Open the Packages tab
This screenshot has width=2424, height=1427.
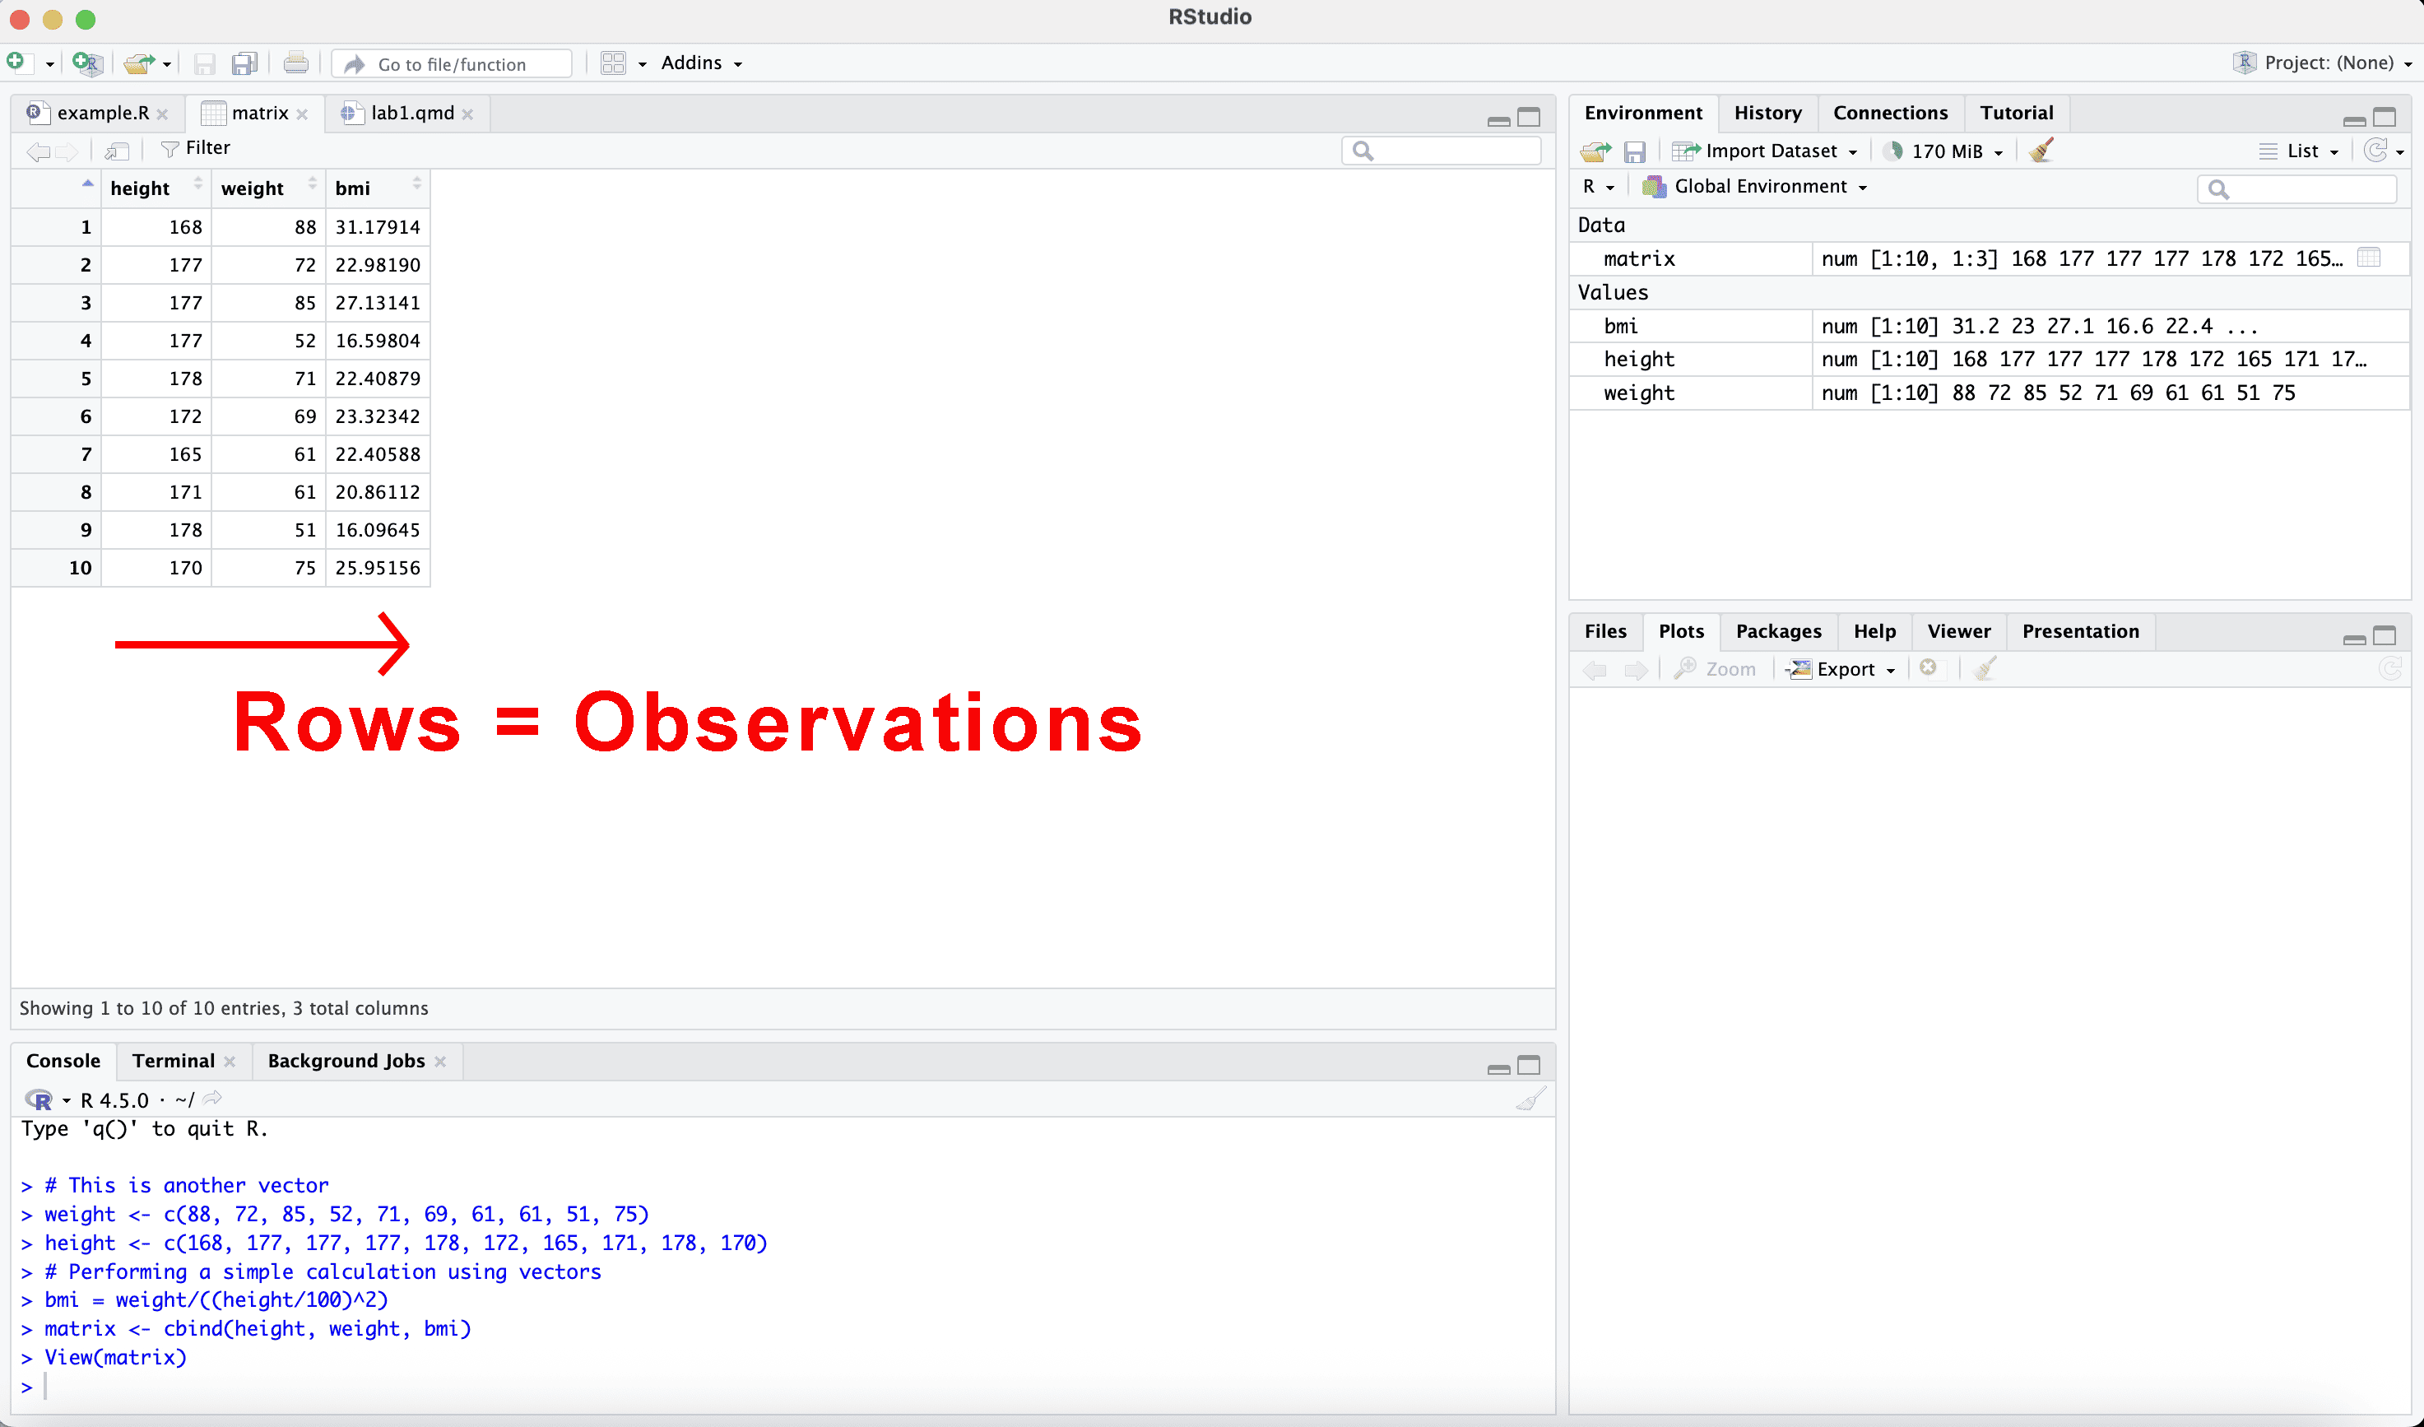[x=1777, y=631]
